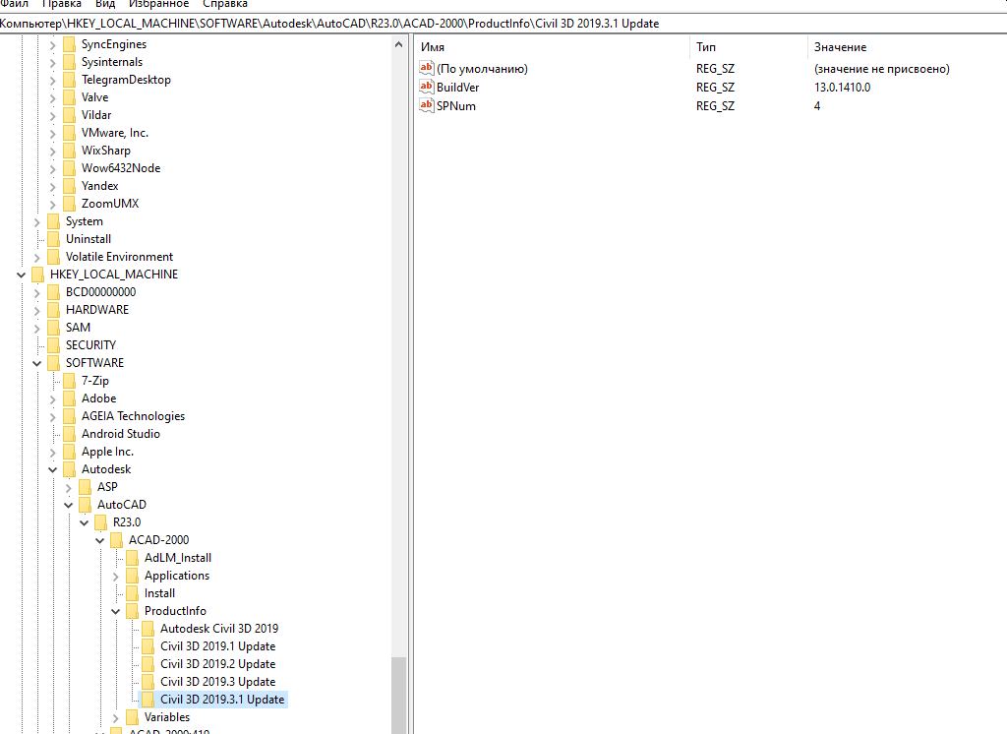Expand the Variables key
This screenshot has width=1007, height=734.
click(x=116, y=718)
